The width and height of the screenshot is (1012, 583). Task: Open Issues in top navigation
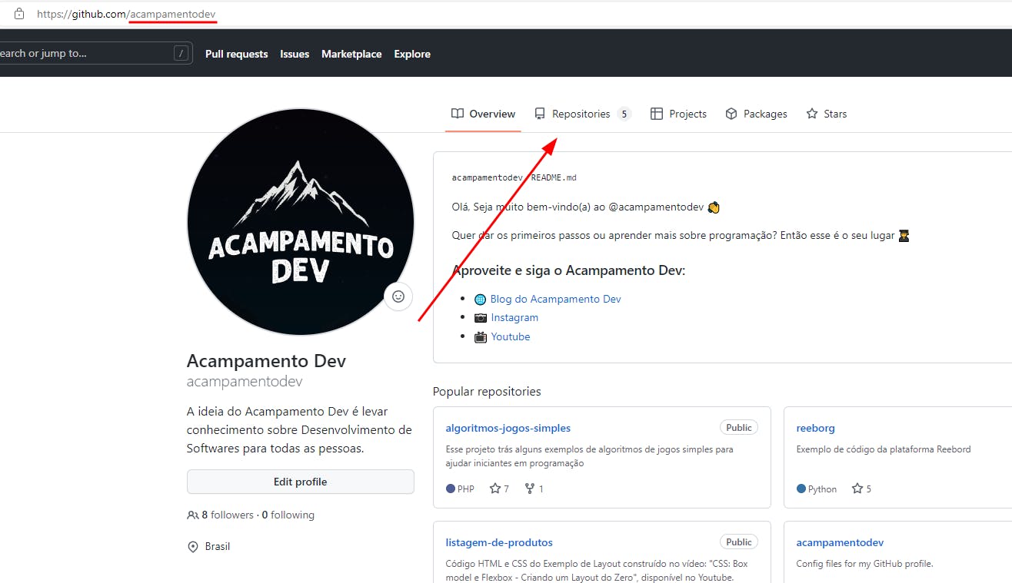(x=295, y=54)
